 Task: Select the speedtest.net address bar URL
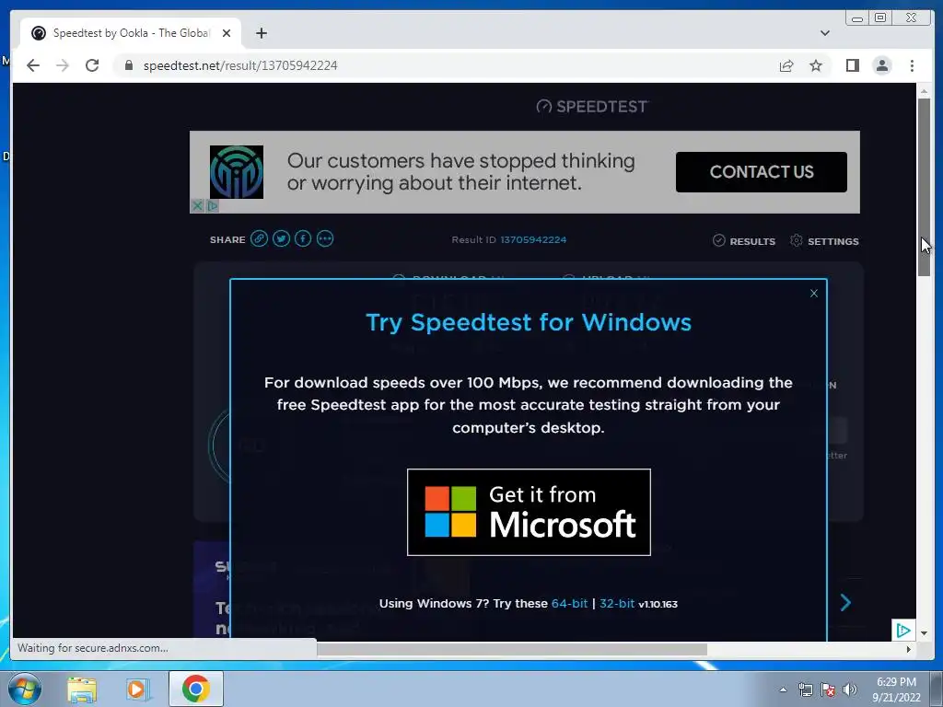click(240, 65)
